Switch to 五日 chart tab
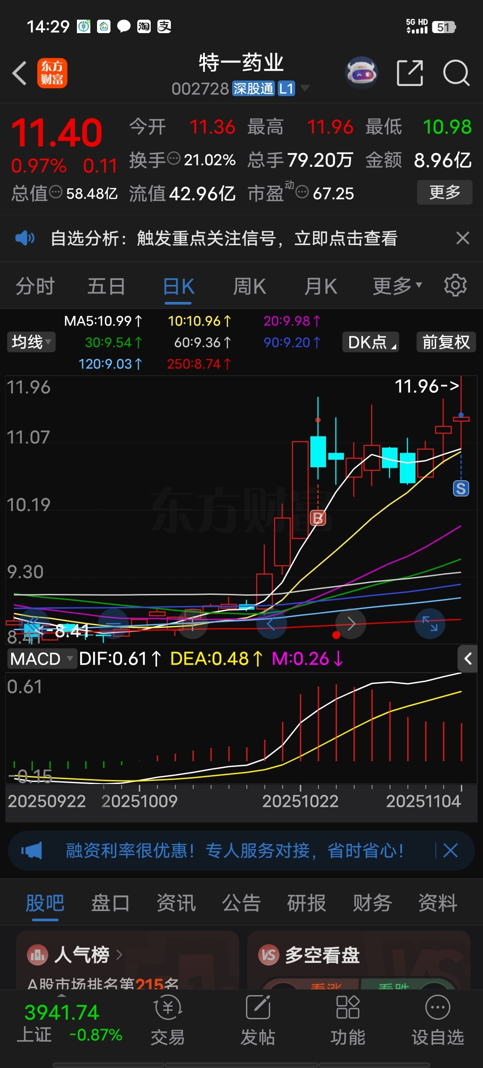 point(106,286)
